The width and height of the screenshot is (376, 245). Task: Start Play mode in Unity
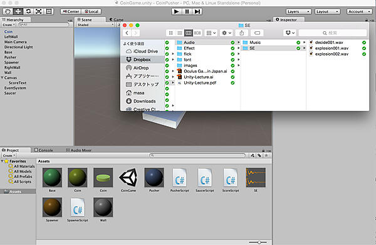click(177, 11)
